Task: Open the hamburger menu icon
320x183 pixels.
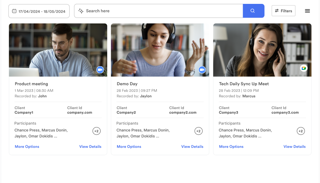Action: [x=307, y=11]
